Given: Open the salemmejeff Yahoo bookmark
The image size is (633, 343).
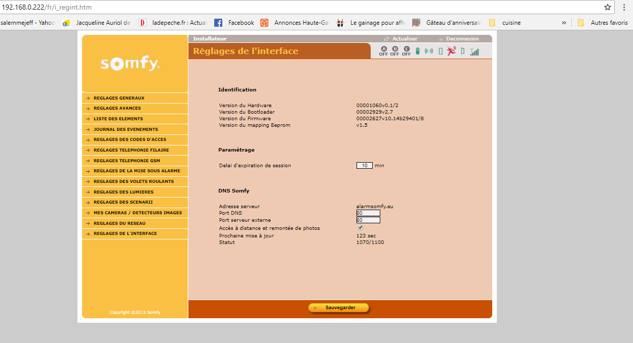Looking at the screenshot, I should coord(27,23).
